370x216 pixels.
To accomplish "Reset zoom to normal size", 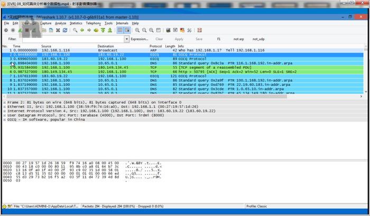I will 151,30.
